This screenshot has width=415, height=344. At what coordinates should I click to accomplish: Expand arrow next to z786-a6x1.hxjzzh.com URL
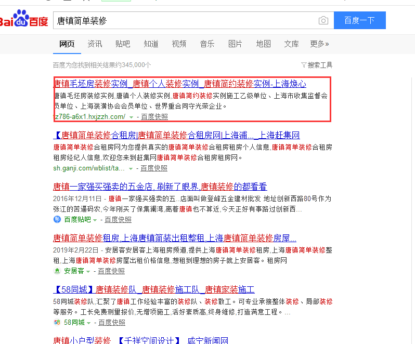point(131,117)
